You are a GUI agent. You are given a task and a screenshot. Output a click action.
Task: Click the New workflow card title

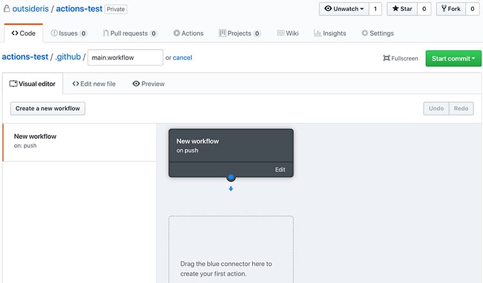198,141
